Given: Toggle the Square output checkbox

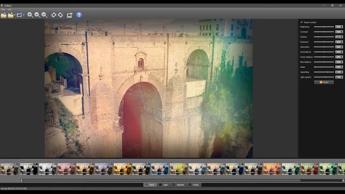Looking at the screenshot, I should [x=302, y=22].
